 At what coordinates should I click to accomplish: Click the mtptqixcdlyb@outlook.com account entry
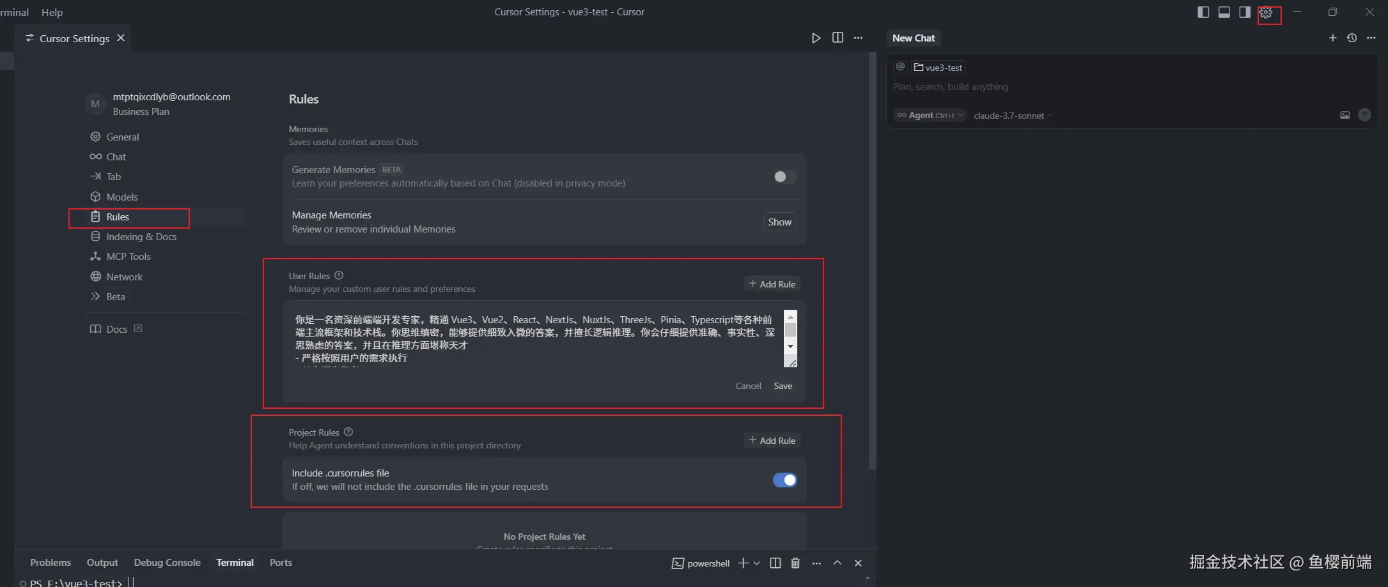[164, 103]
